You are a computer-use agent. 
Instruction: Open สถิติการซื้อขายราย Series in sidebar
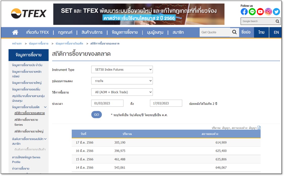(26, 122)
